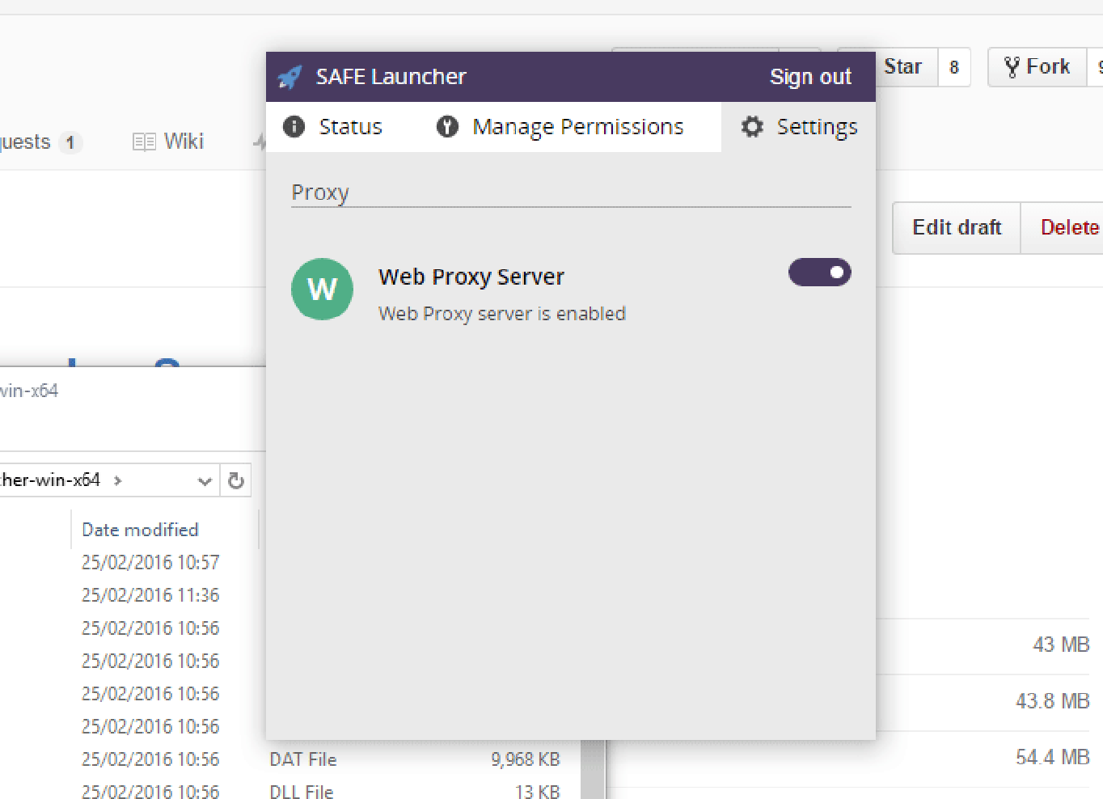The height and width of the screenshot is (799, 1103).
Task: Click the DAT File type entry
Action: tap(303, 759)
